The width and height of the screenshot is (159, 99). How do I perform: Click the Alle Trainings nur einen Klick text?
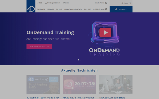49,39
